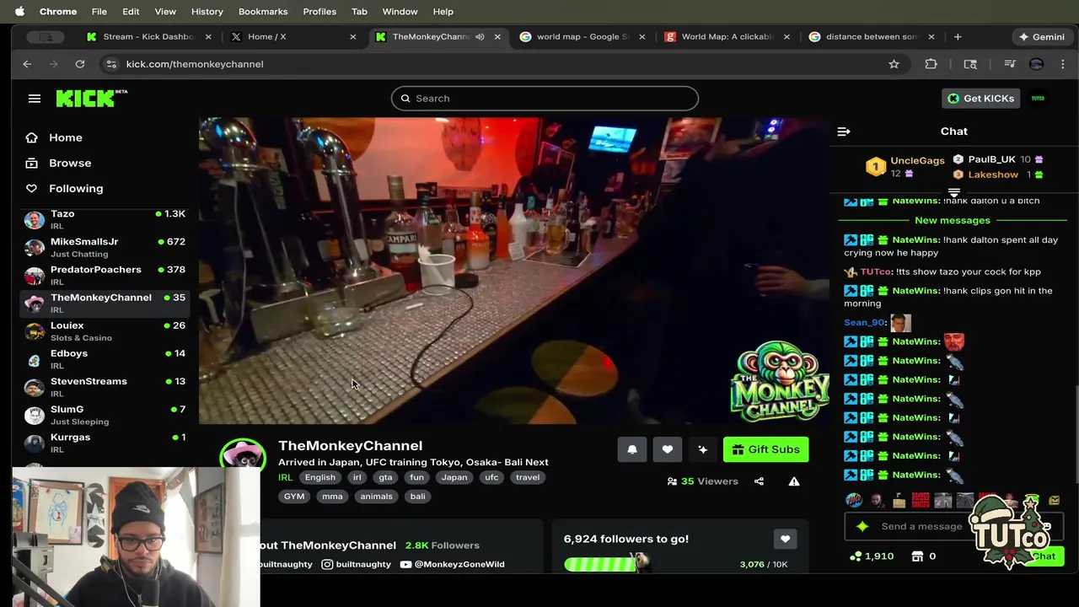This screenshot has height=607, width=1079.
Task: Click the Gift Subs button
Action: pyautogui.click(x=765, y=449)
